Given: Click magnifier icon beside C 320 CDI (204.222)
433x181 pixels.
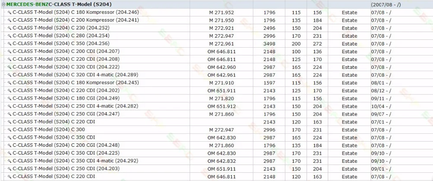Looking at the screenshot, I should (x=10, y=67).
